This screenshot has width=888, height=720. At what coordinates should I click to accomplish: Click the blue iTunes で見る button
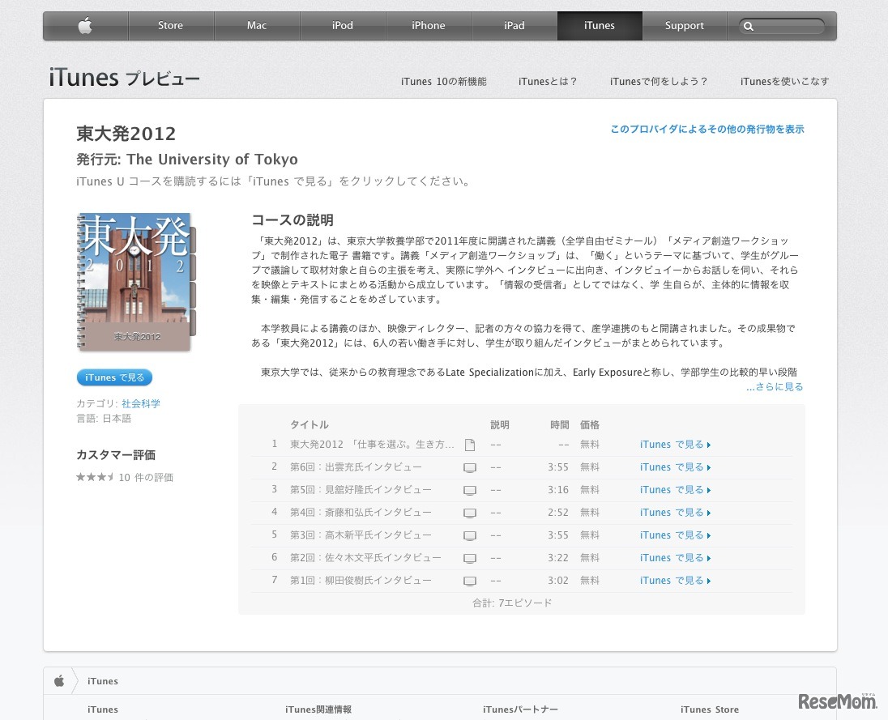point(114,377)
